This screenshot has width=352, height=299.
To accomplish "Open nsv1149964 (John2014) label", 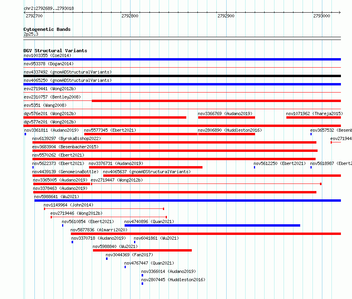I will coord(68,205).
